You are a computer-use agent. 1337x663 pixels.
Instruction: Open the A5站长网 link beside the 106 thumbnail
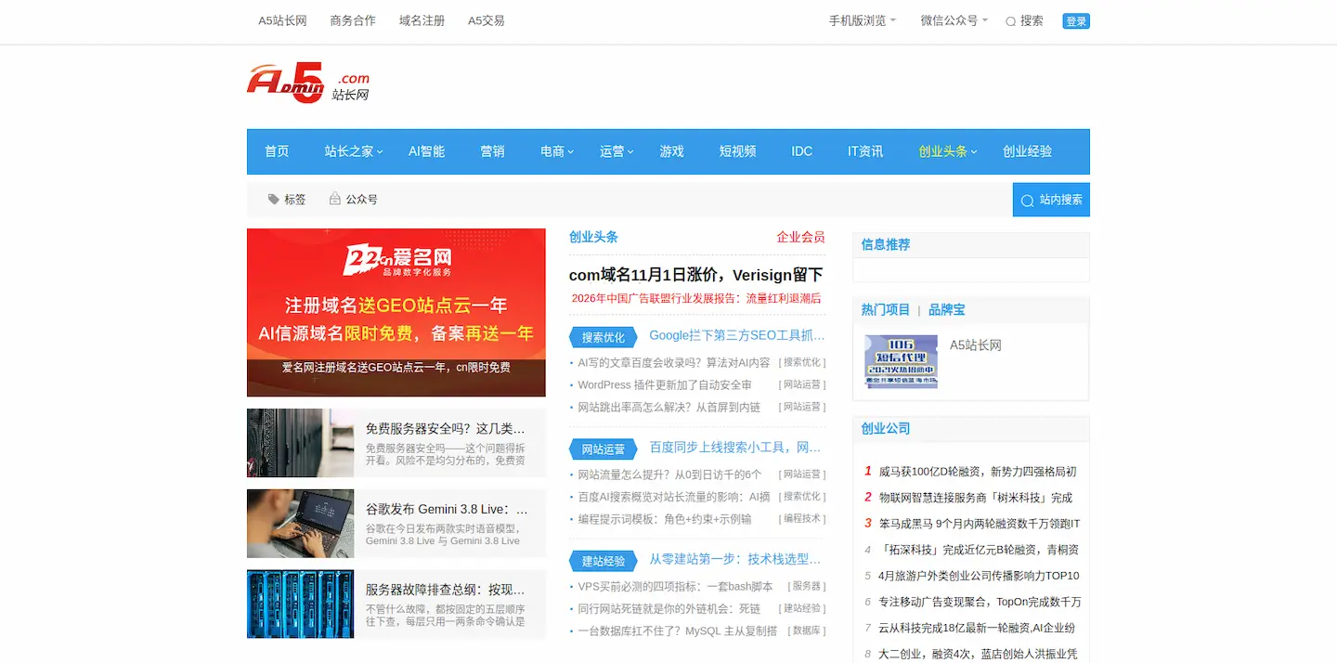click(976, 344)
